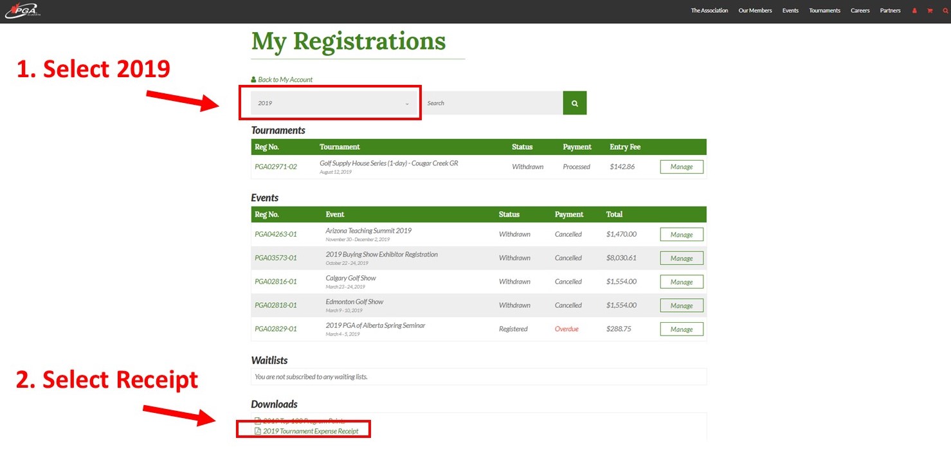Open registration number PGA02971-02

pyautogui.click(x=276, y=167)
